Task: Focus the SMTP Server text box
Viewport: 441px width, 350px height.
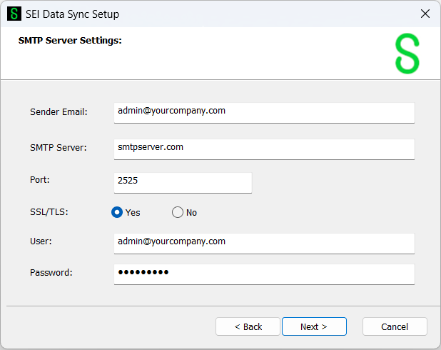Action: point(264,149)
